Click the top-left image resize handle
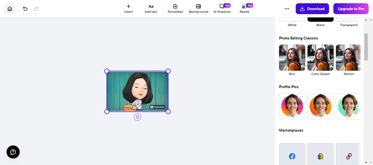This screenshot has width=373, height=165. coord(107,71)
